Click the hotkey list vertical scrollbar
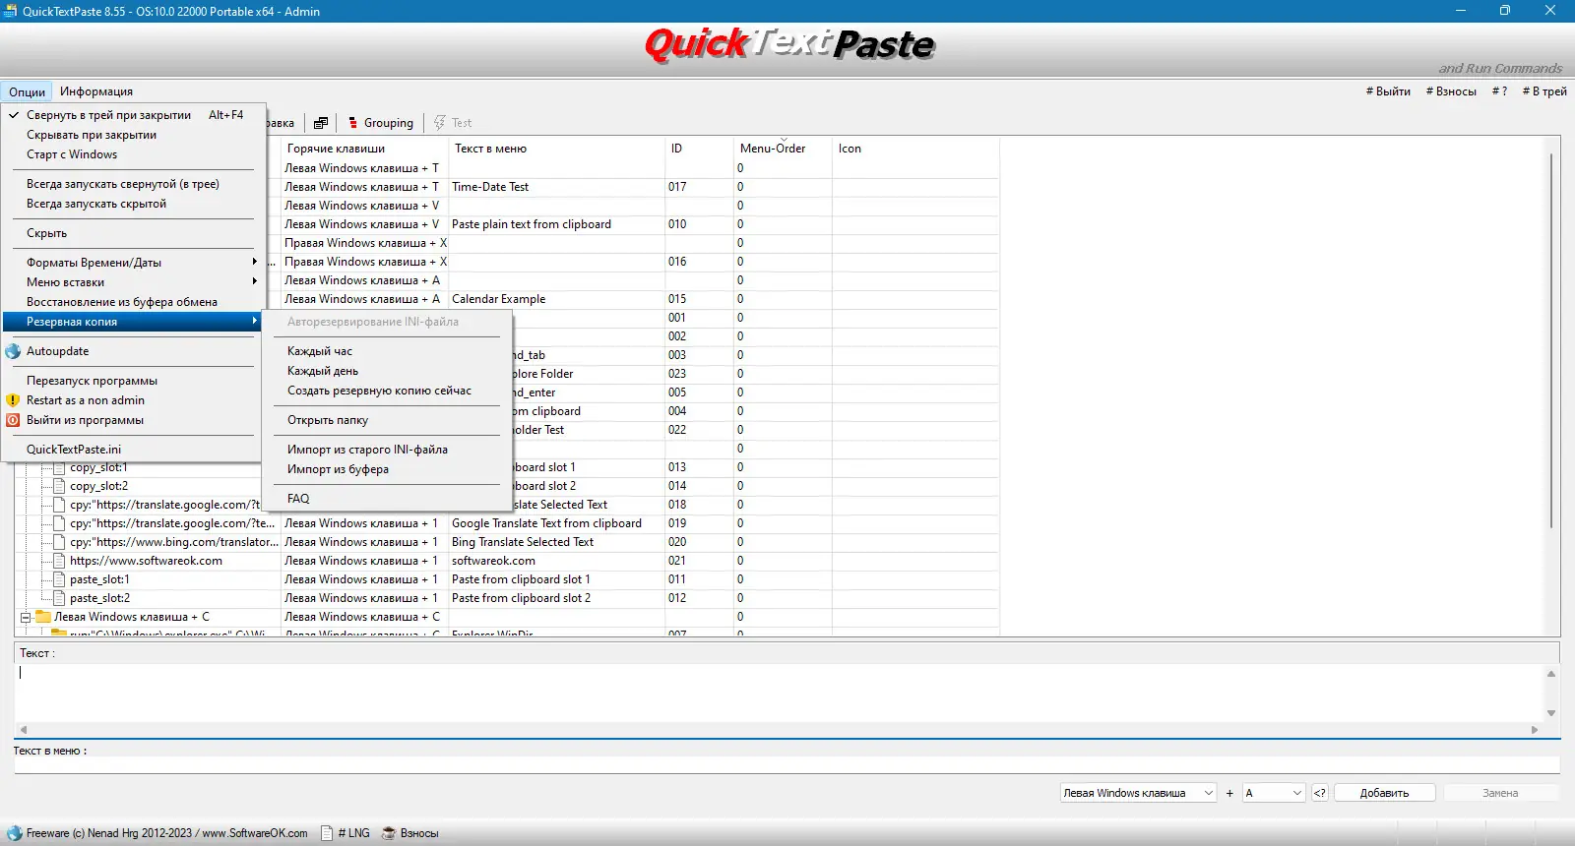Viewport: 1575px width, 846px height. (1552, 339)
